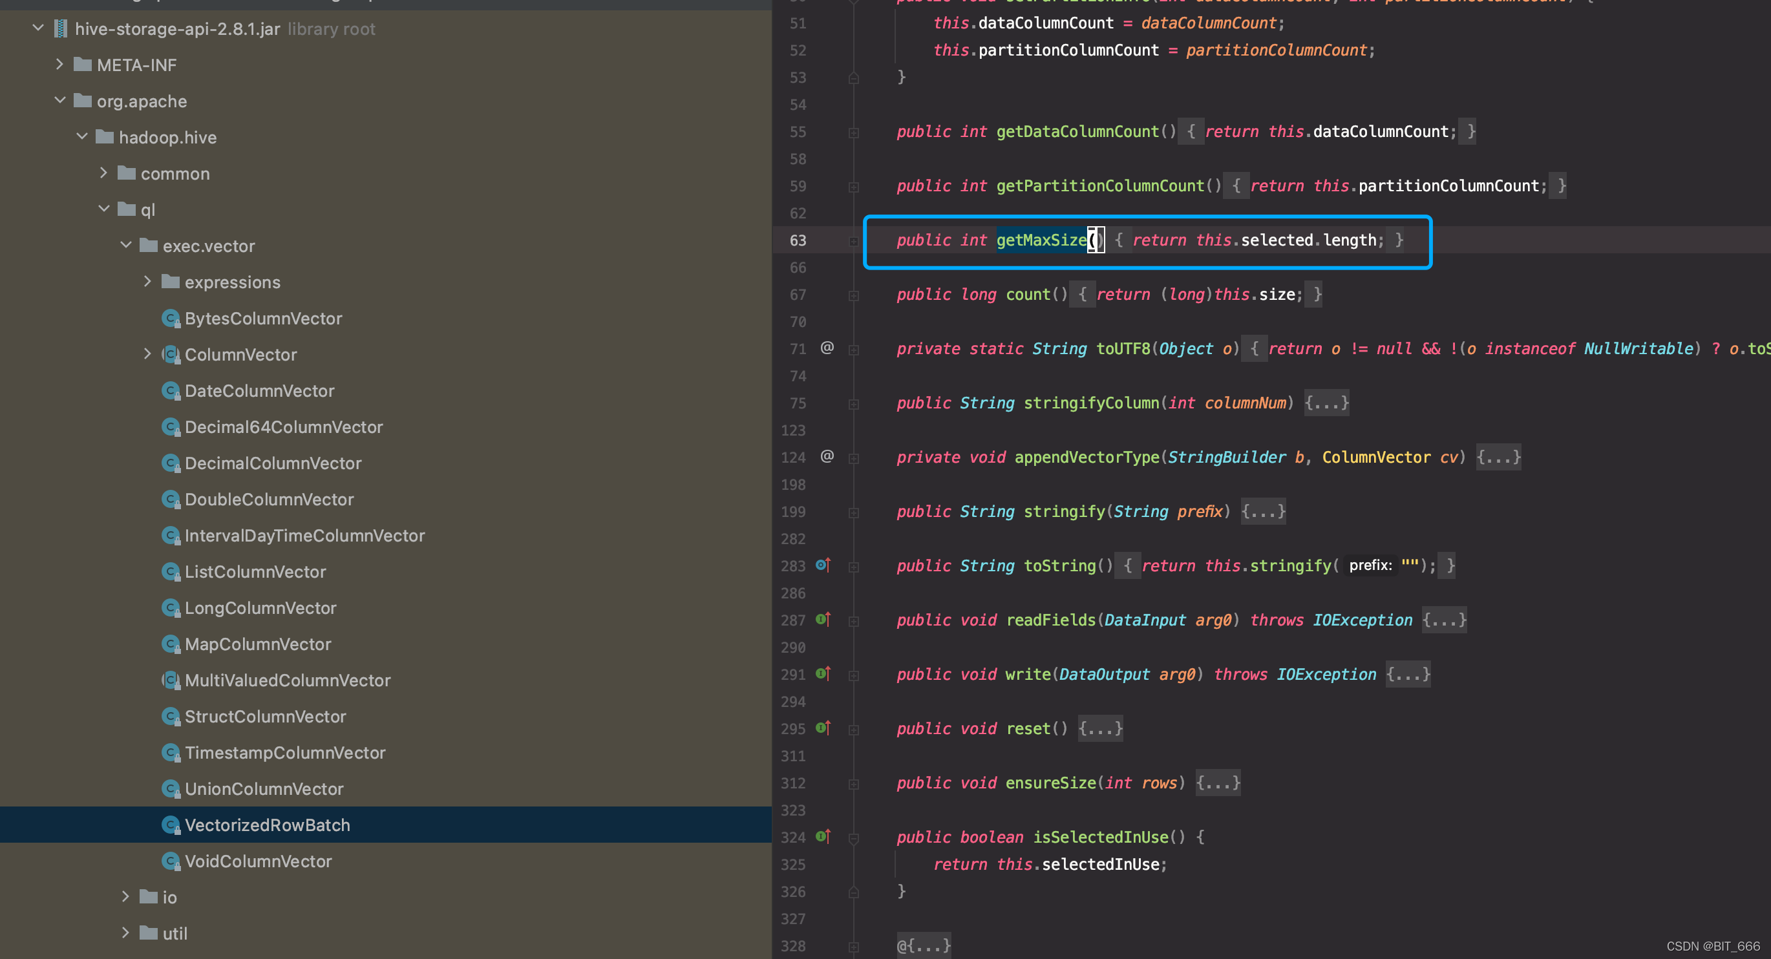Collapse the exec.vector folder
The width and height of the screenshot is (1771, 959).
pyautogui.click(x=126, y=246)
